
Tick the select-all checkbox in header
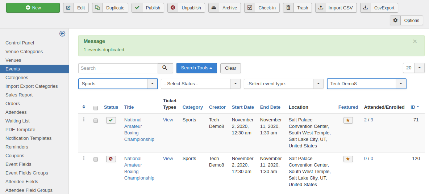tap(96, 108)
